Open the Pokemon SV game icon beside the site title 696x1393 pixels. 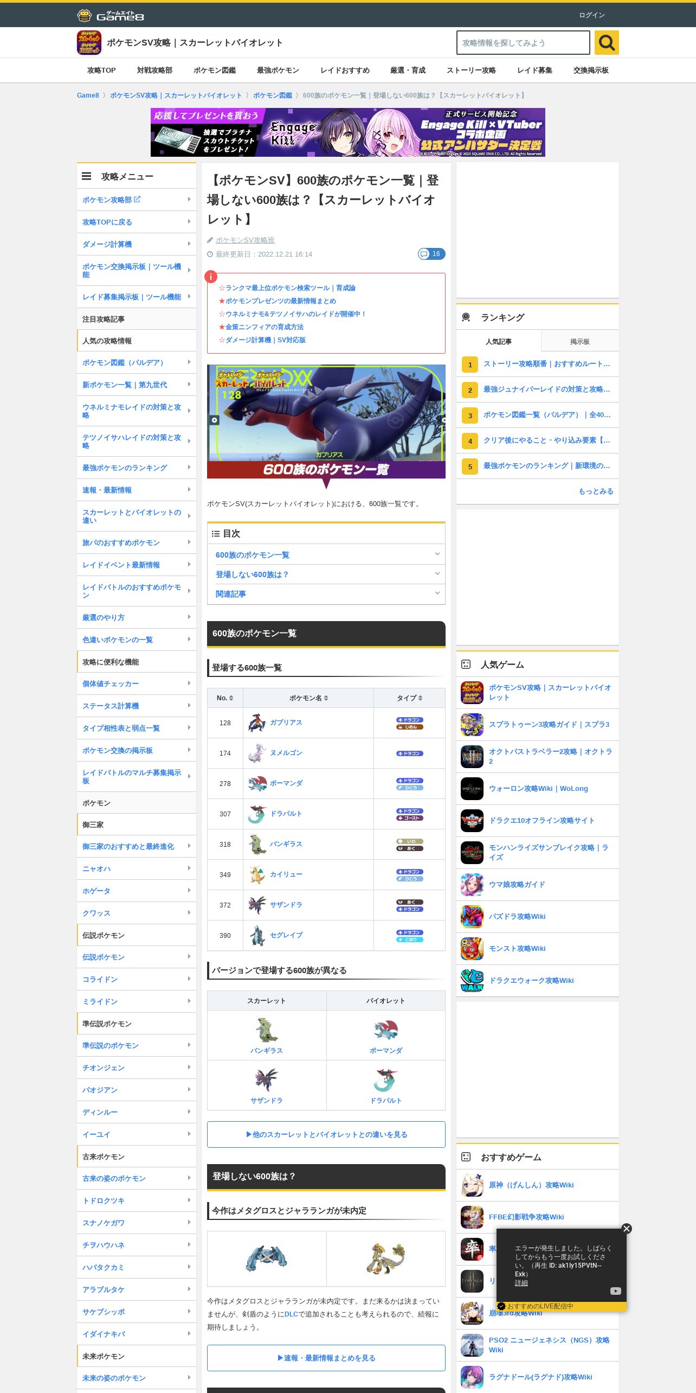[x=89, y=42]
